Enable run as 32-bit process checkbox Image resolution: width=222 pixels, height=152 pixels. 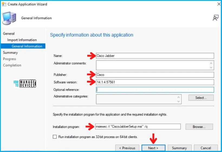55,137
